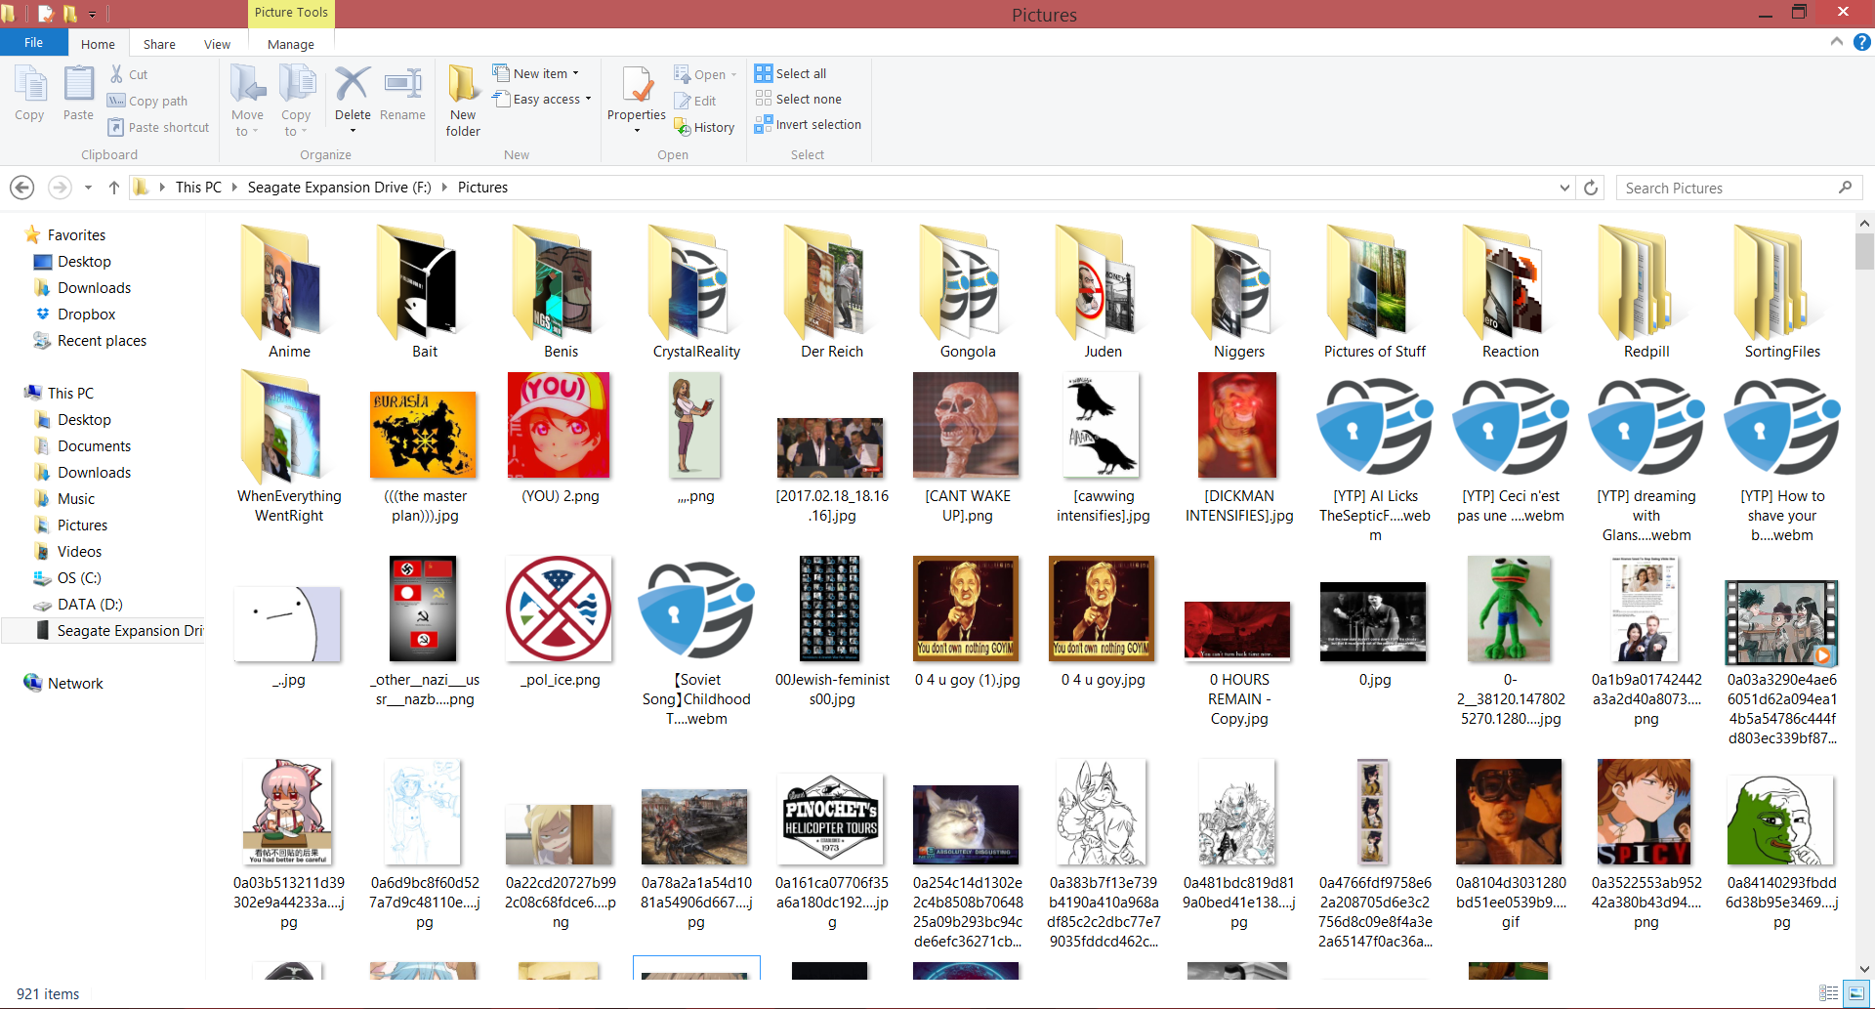Switch to large thumbnails view button
The width and height of the screenshot is (1875, 1009).
point(1856,993)
